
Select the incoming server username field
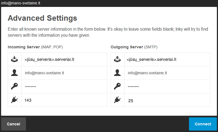pyautogui.click(x=64, y=73)
